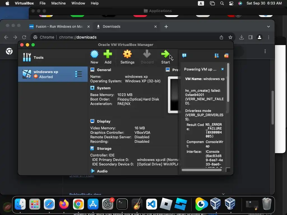The width and height of the screenshot is (287, 215).
Task: Open the Apple menu
Action: click(x=7, y=3)
